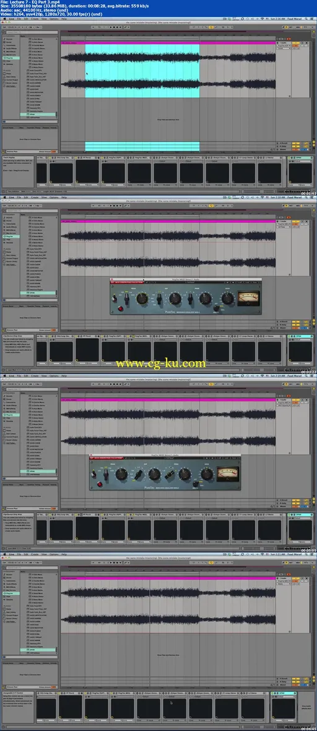The image size is (317, 731).
Task: Click rightmost large knob on PuigTec, second frame
Action: click(227, 298)
